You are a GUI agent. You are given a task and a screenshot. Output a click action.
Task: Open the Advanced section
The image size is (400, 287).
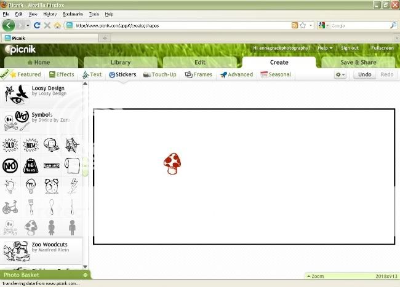[x=236, y=74]
